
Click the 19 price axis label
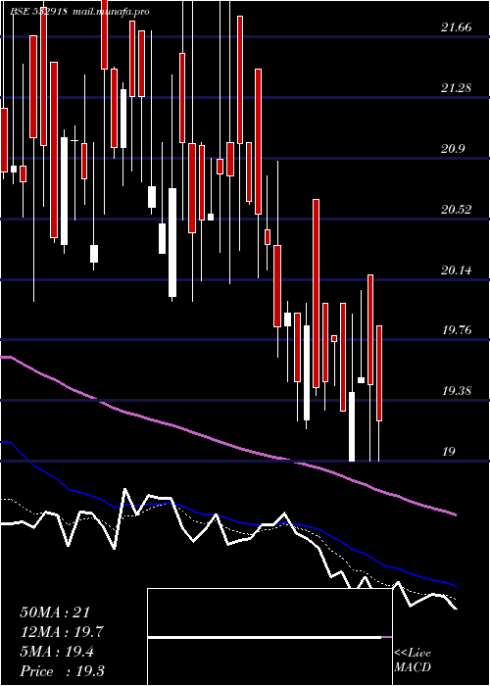449,452
